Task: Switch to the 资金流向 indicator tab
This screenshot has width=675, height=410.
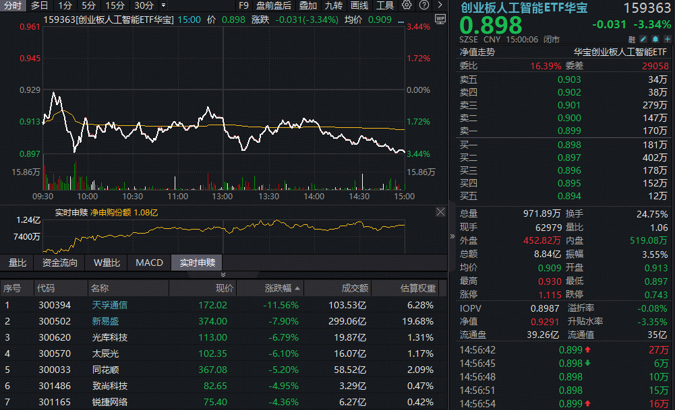Action: [x=60, y=263]
